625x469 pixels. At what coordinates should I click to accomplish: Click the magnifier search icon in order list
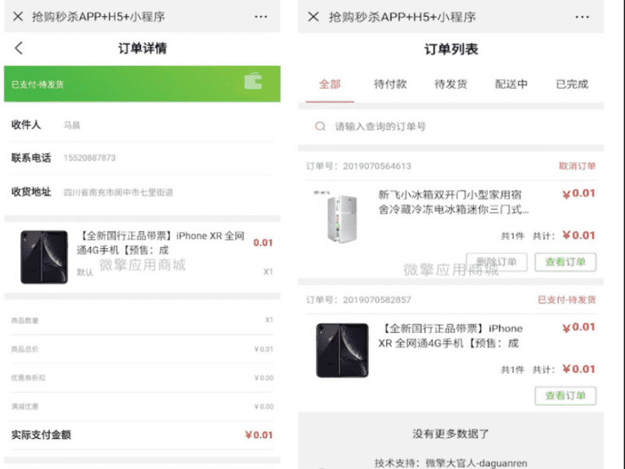click(x=319, y=126)
